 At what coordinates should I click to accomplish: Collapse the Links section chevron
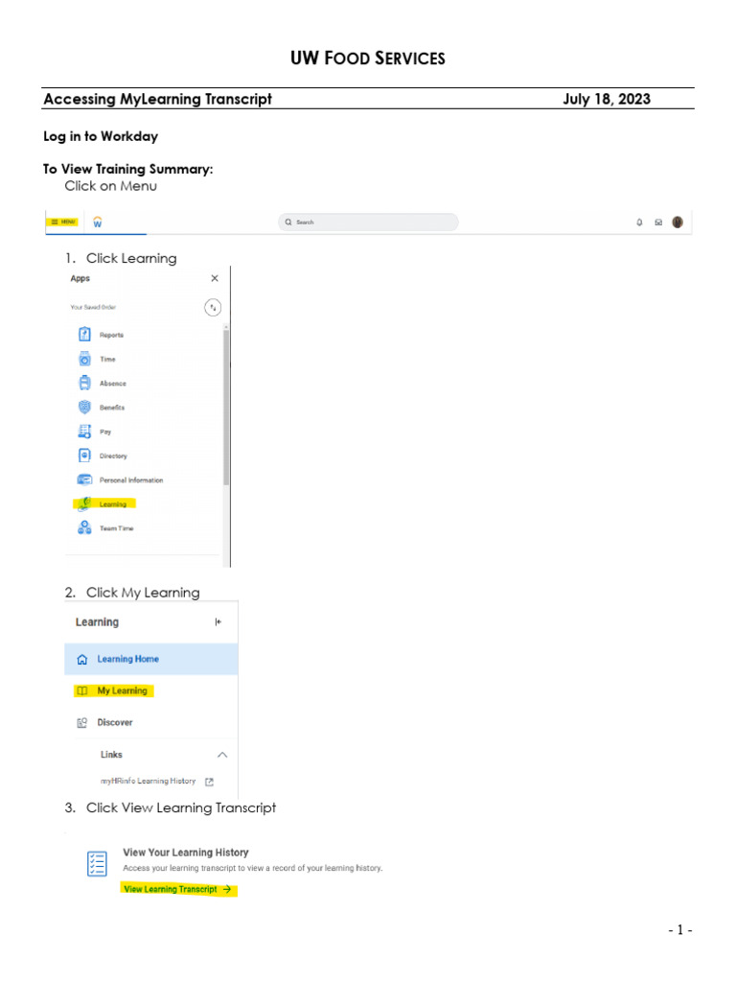point(222,755)
